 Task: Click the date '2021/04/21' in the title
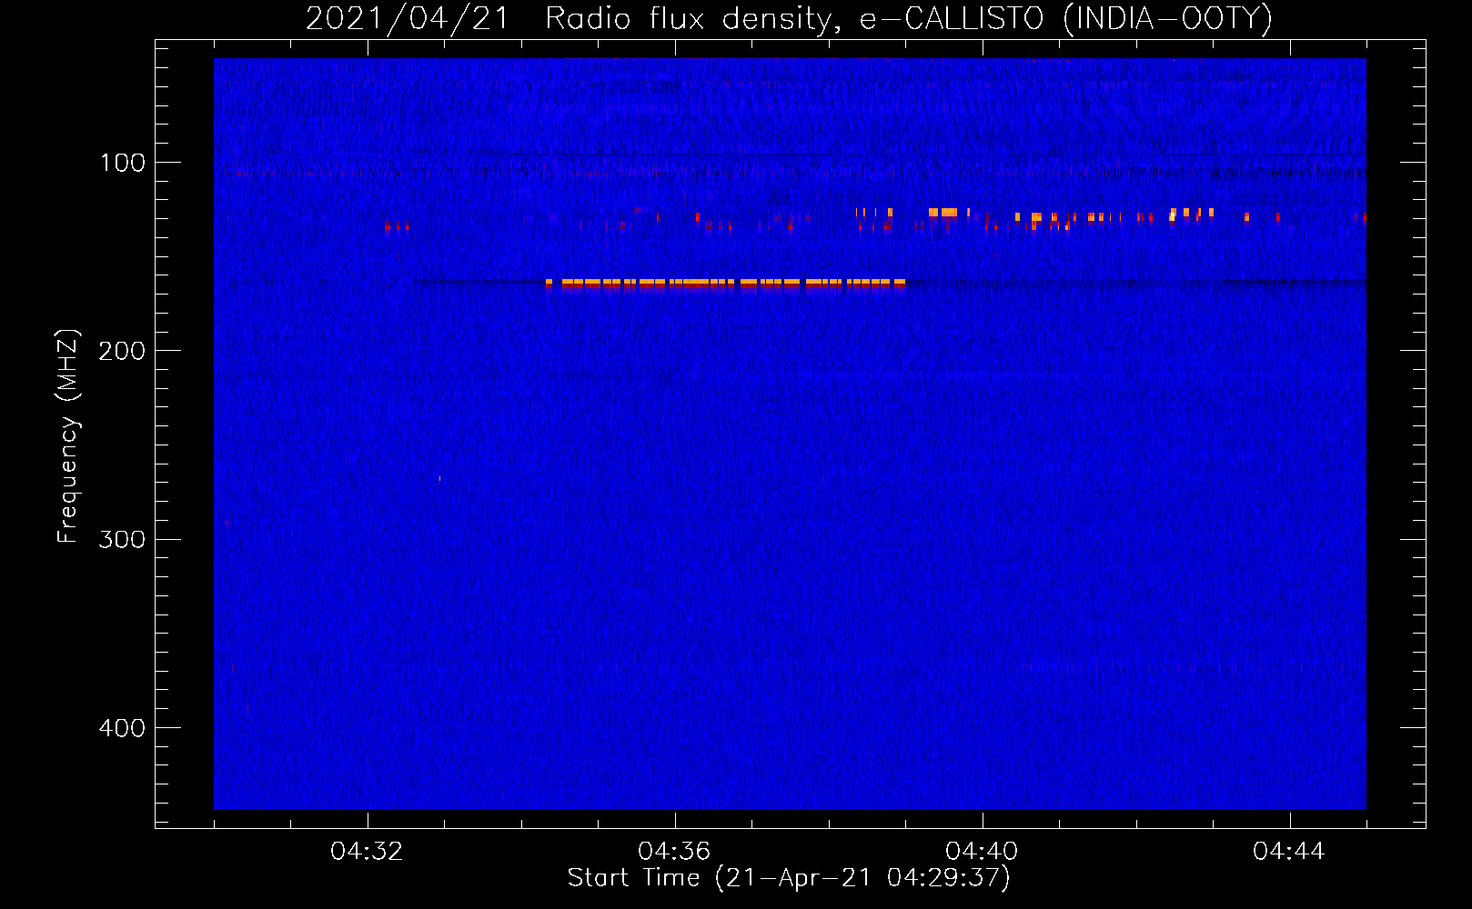click(x=408, y=18)
